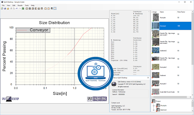Select the Scale Ball ID and Scale thumbnail
Viewport: 194px width, 115px height.
click(x=156, y=92)
